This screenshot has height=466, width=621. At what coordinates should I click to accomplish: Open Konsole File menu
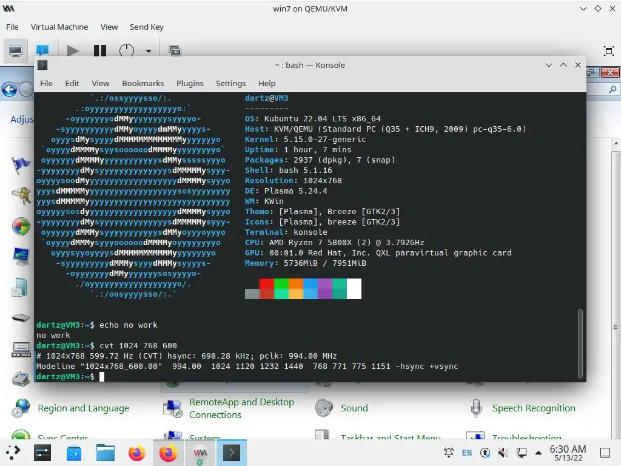click(x=46, y=83)
